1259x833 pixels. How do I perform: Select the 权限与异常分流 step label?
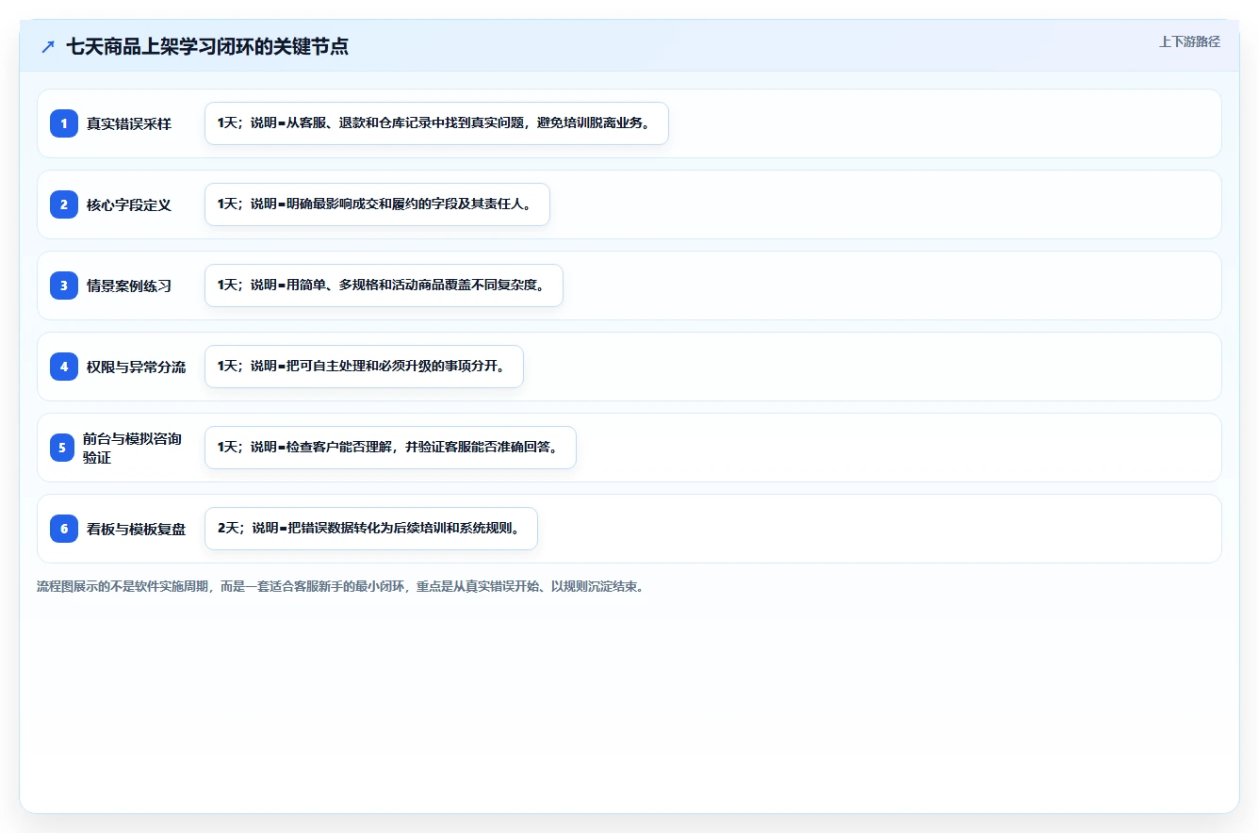pyautogui.click(x=136, y=367)
